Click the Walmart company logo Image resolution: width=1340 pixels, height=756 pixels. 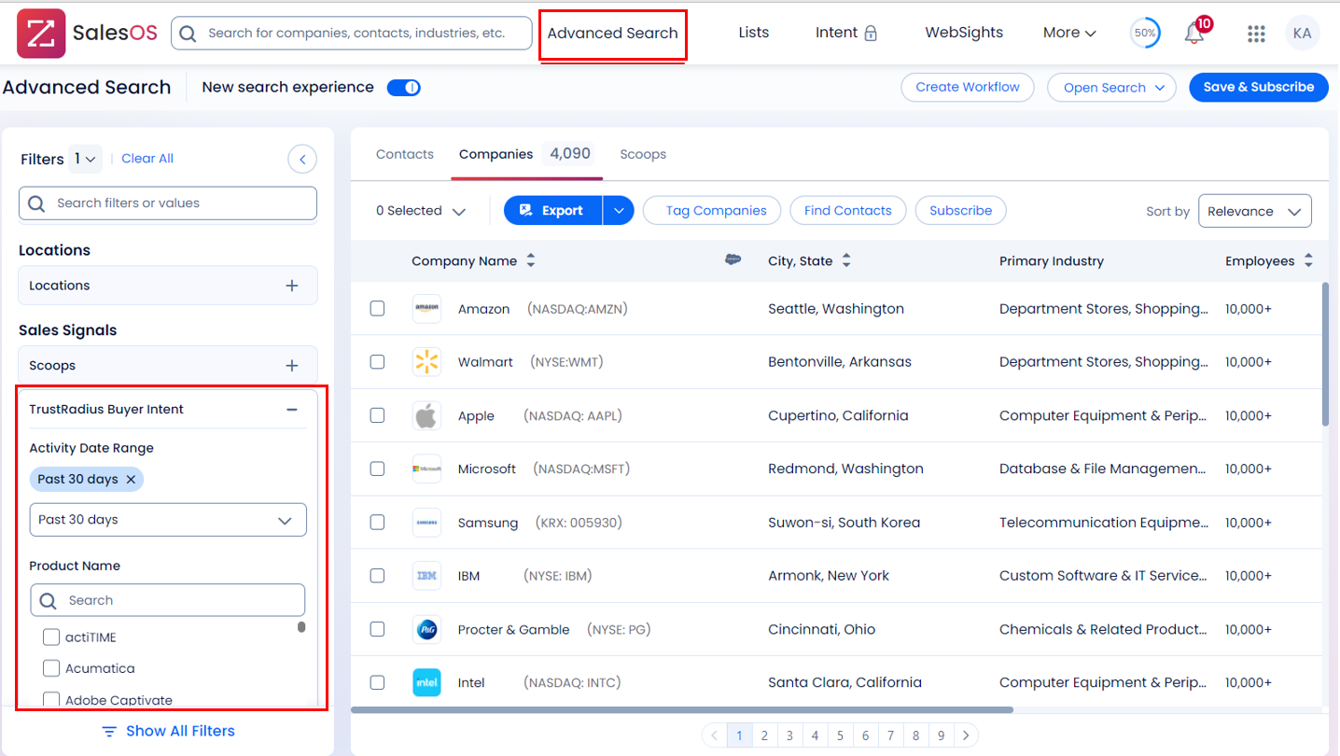426,362
